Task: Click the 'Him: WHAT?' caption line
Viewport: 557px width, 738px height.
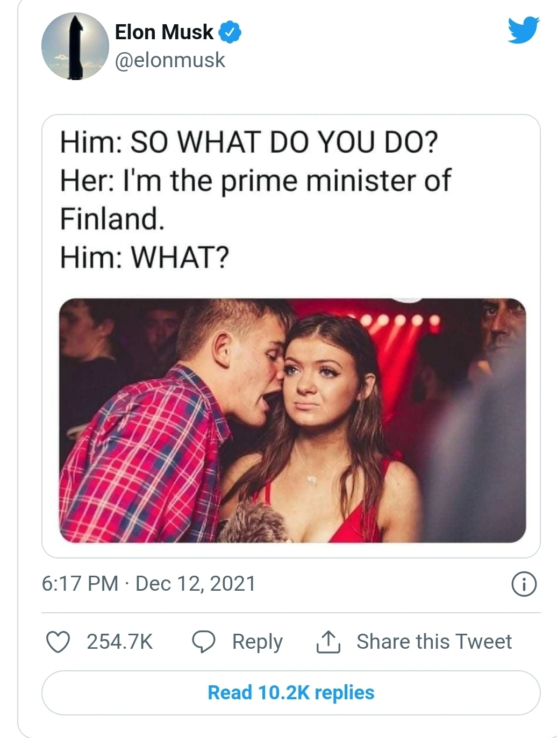Action: tap(144, 257)
